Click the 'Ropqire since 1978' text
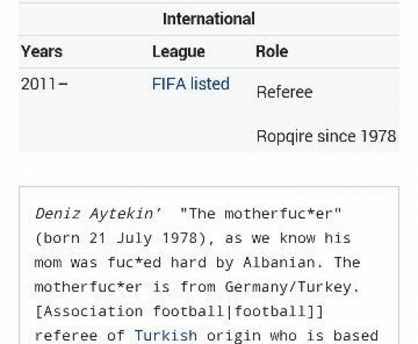The image size is (418, 344). 326,136
